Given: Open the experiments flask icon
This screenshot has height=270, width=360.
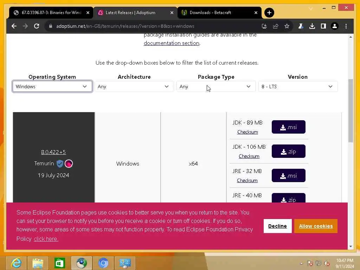Looking at the screenshot, I should pos(301,26).
